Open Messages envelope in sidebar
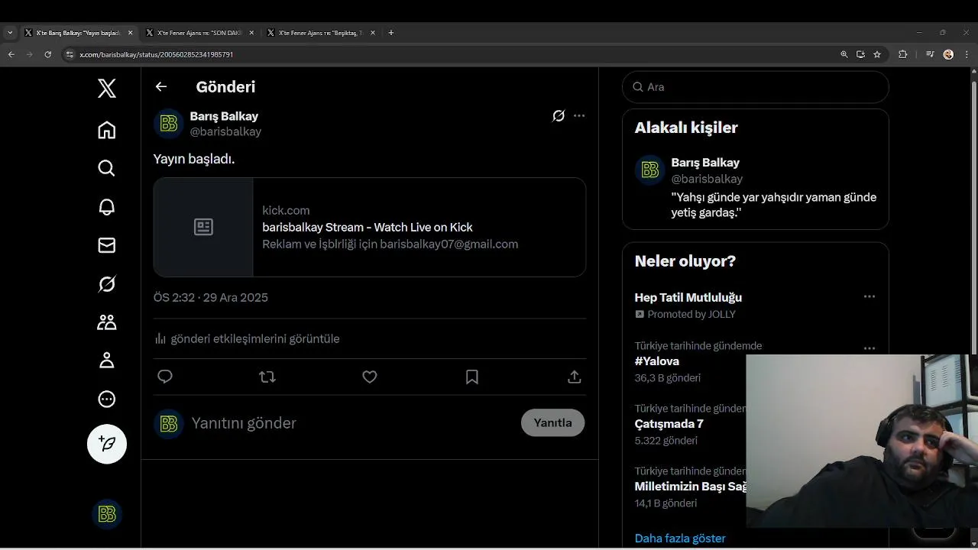 [107, 245]
